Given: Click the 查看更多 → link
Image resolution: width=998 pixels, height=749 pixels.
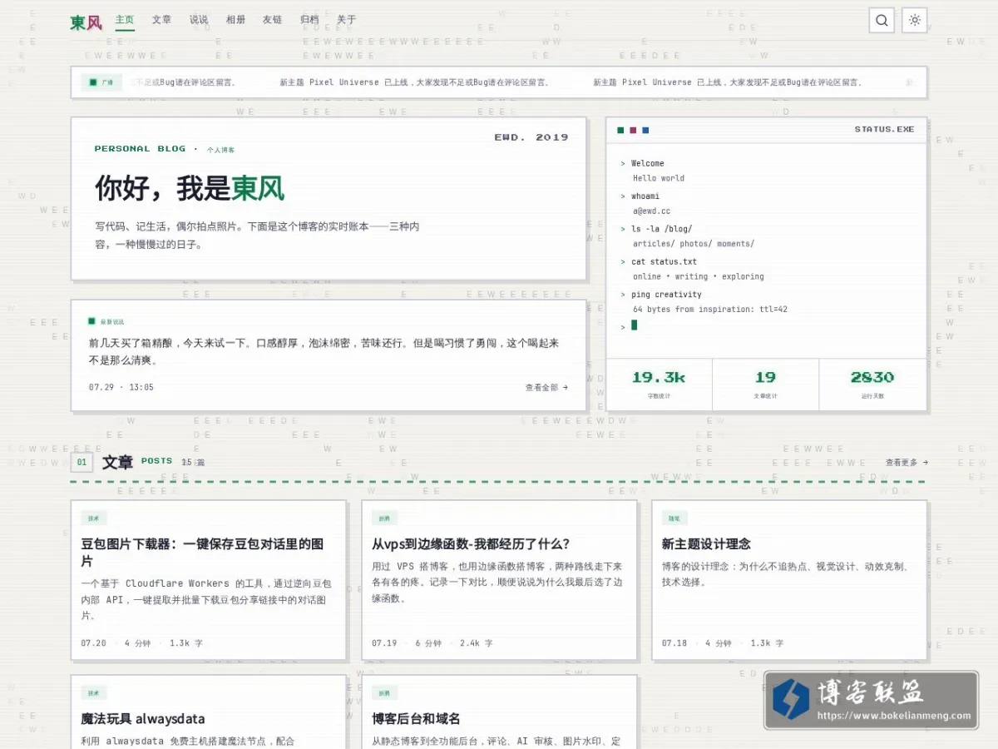Looking at the screenshot, I should [907, 462].
